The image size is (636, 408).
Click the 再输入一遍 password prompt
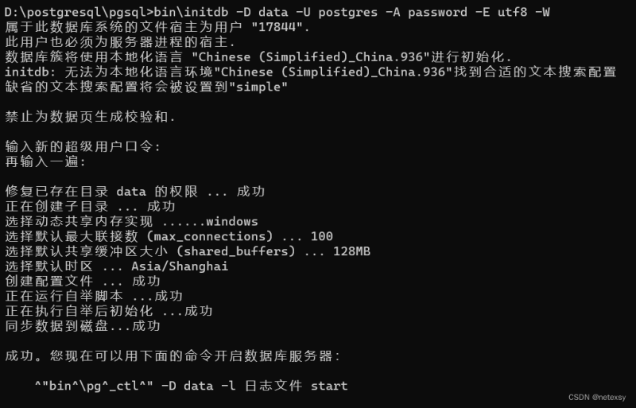point(45,161)
